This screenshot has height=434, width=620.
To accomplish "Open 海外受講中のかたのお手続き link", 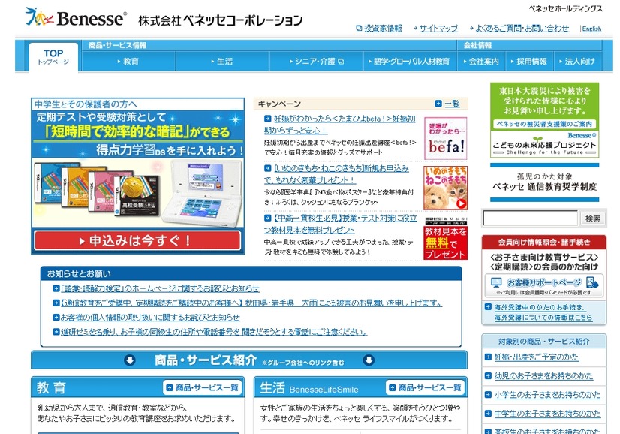I will [543, 312].
